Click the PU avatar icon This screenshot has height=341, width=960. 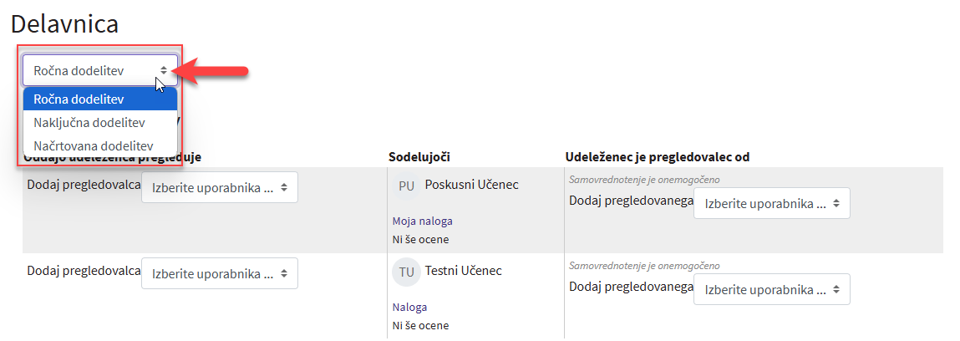coord(406,186)
